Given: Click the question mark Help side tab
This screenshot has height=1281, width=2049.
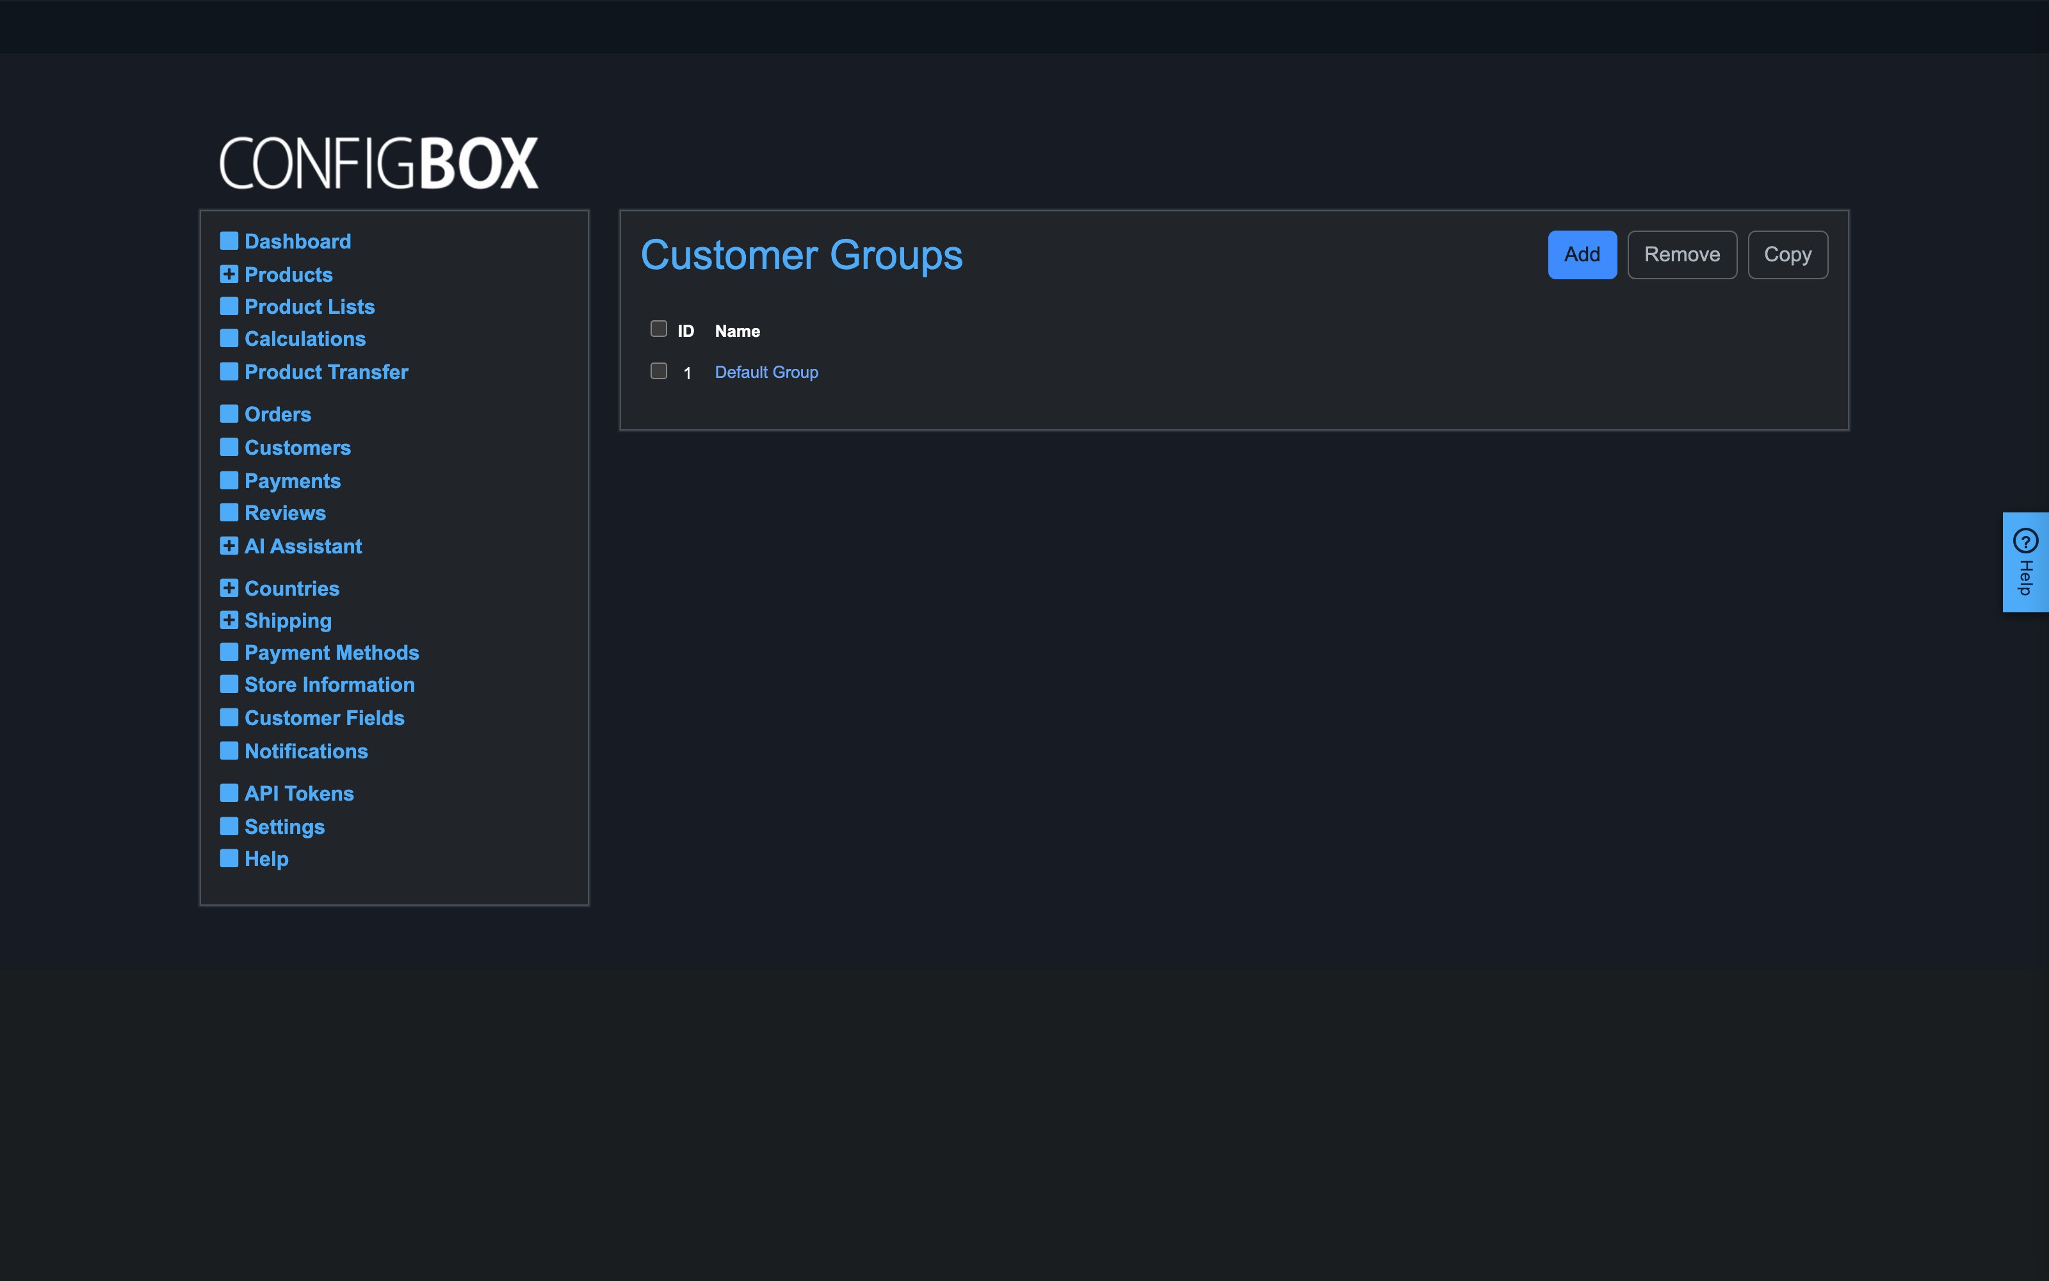Looking at the screenshot, I should click(x=2025, y=562).
